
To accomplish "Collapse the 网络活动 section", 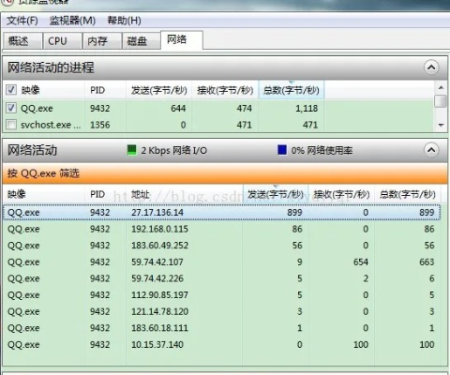I will click(431, 150).
